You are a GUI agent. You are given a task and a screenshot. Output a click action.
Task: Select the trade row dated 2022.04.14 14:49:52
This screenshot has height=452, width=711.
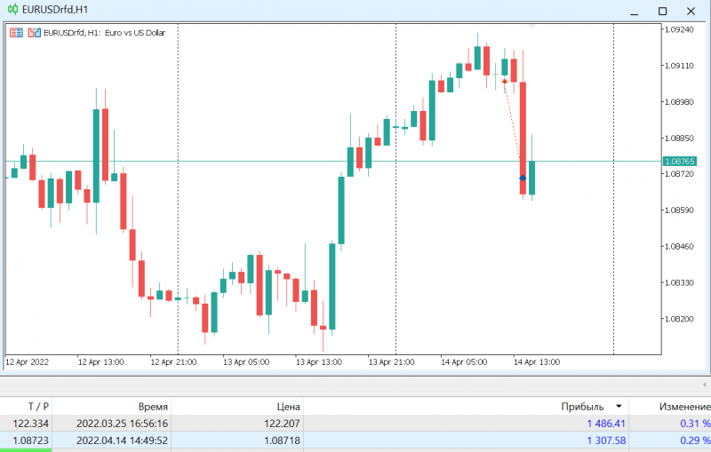click(355, 440)
